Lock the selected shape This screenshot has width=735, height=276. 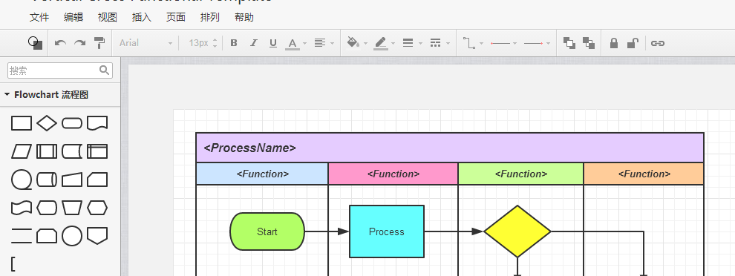[613, 43]
